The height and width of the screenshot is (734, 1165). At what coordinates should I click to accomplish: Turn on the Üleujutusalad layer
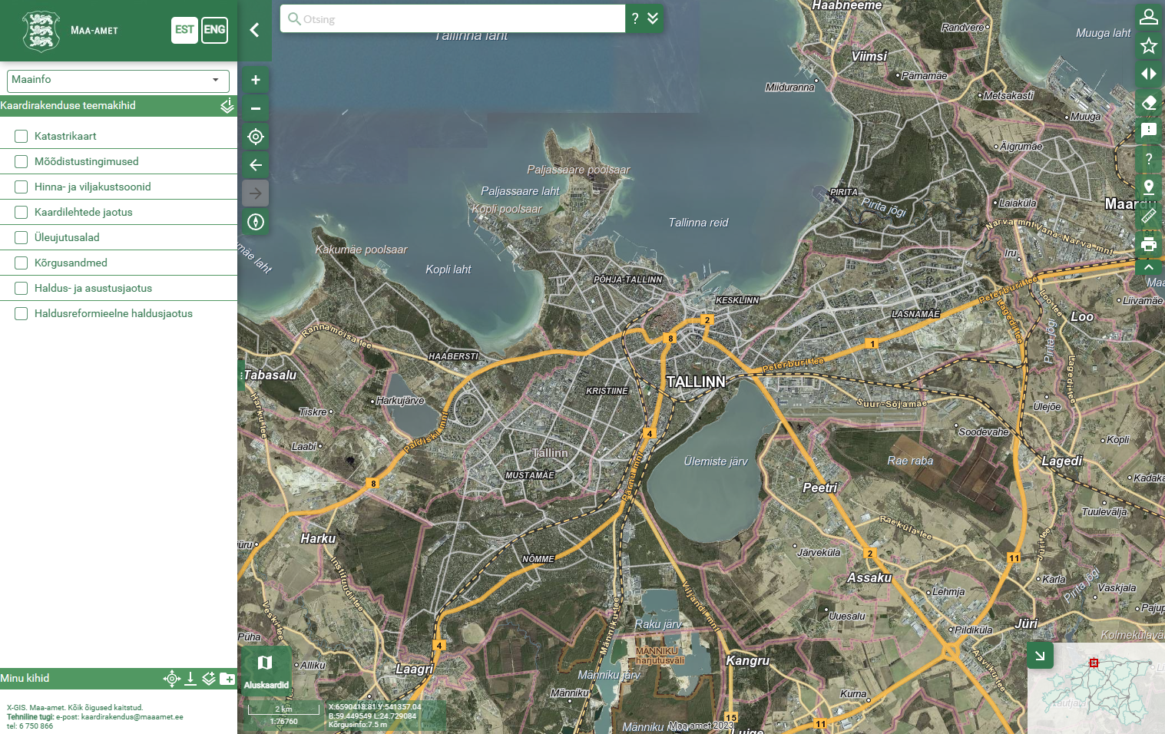point(22,237)
